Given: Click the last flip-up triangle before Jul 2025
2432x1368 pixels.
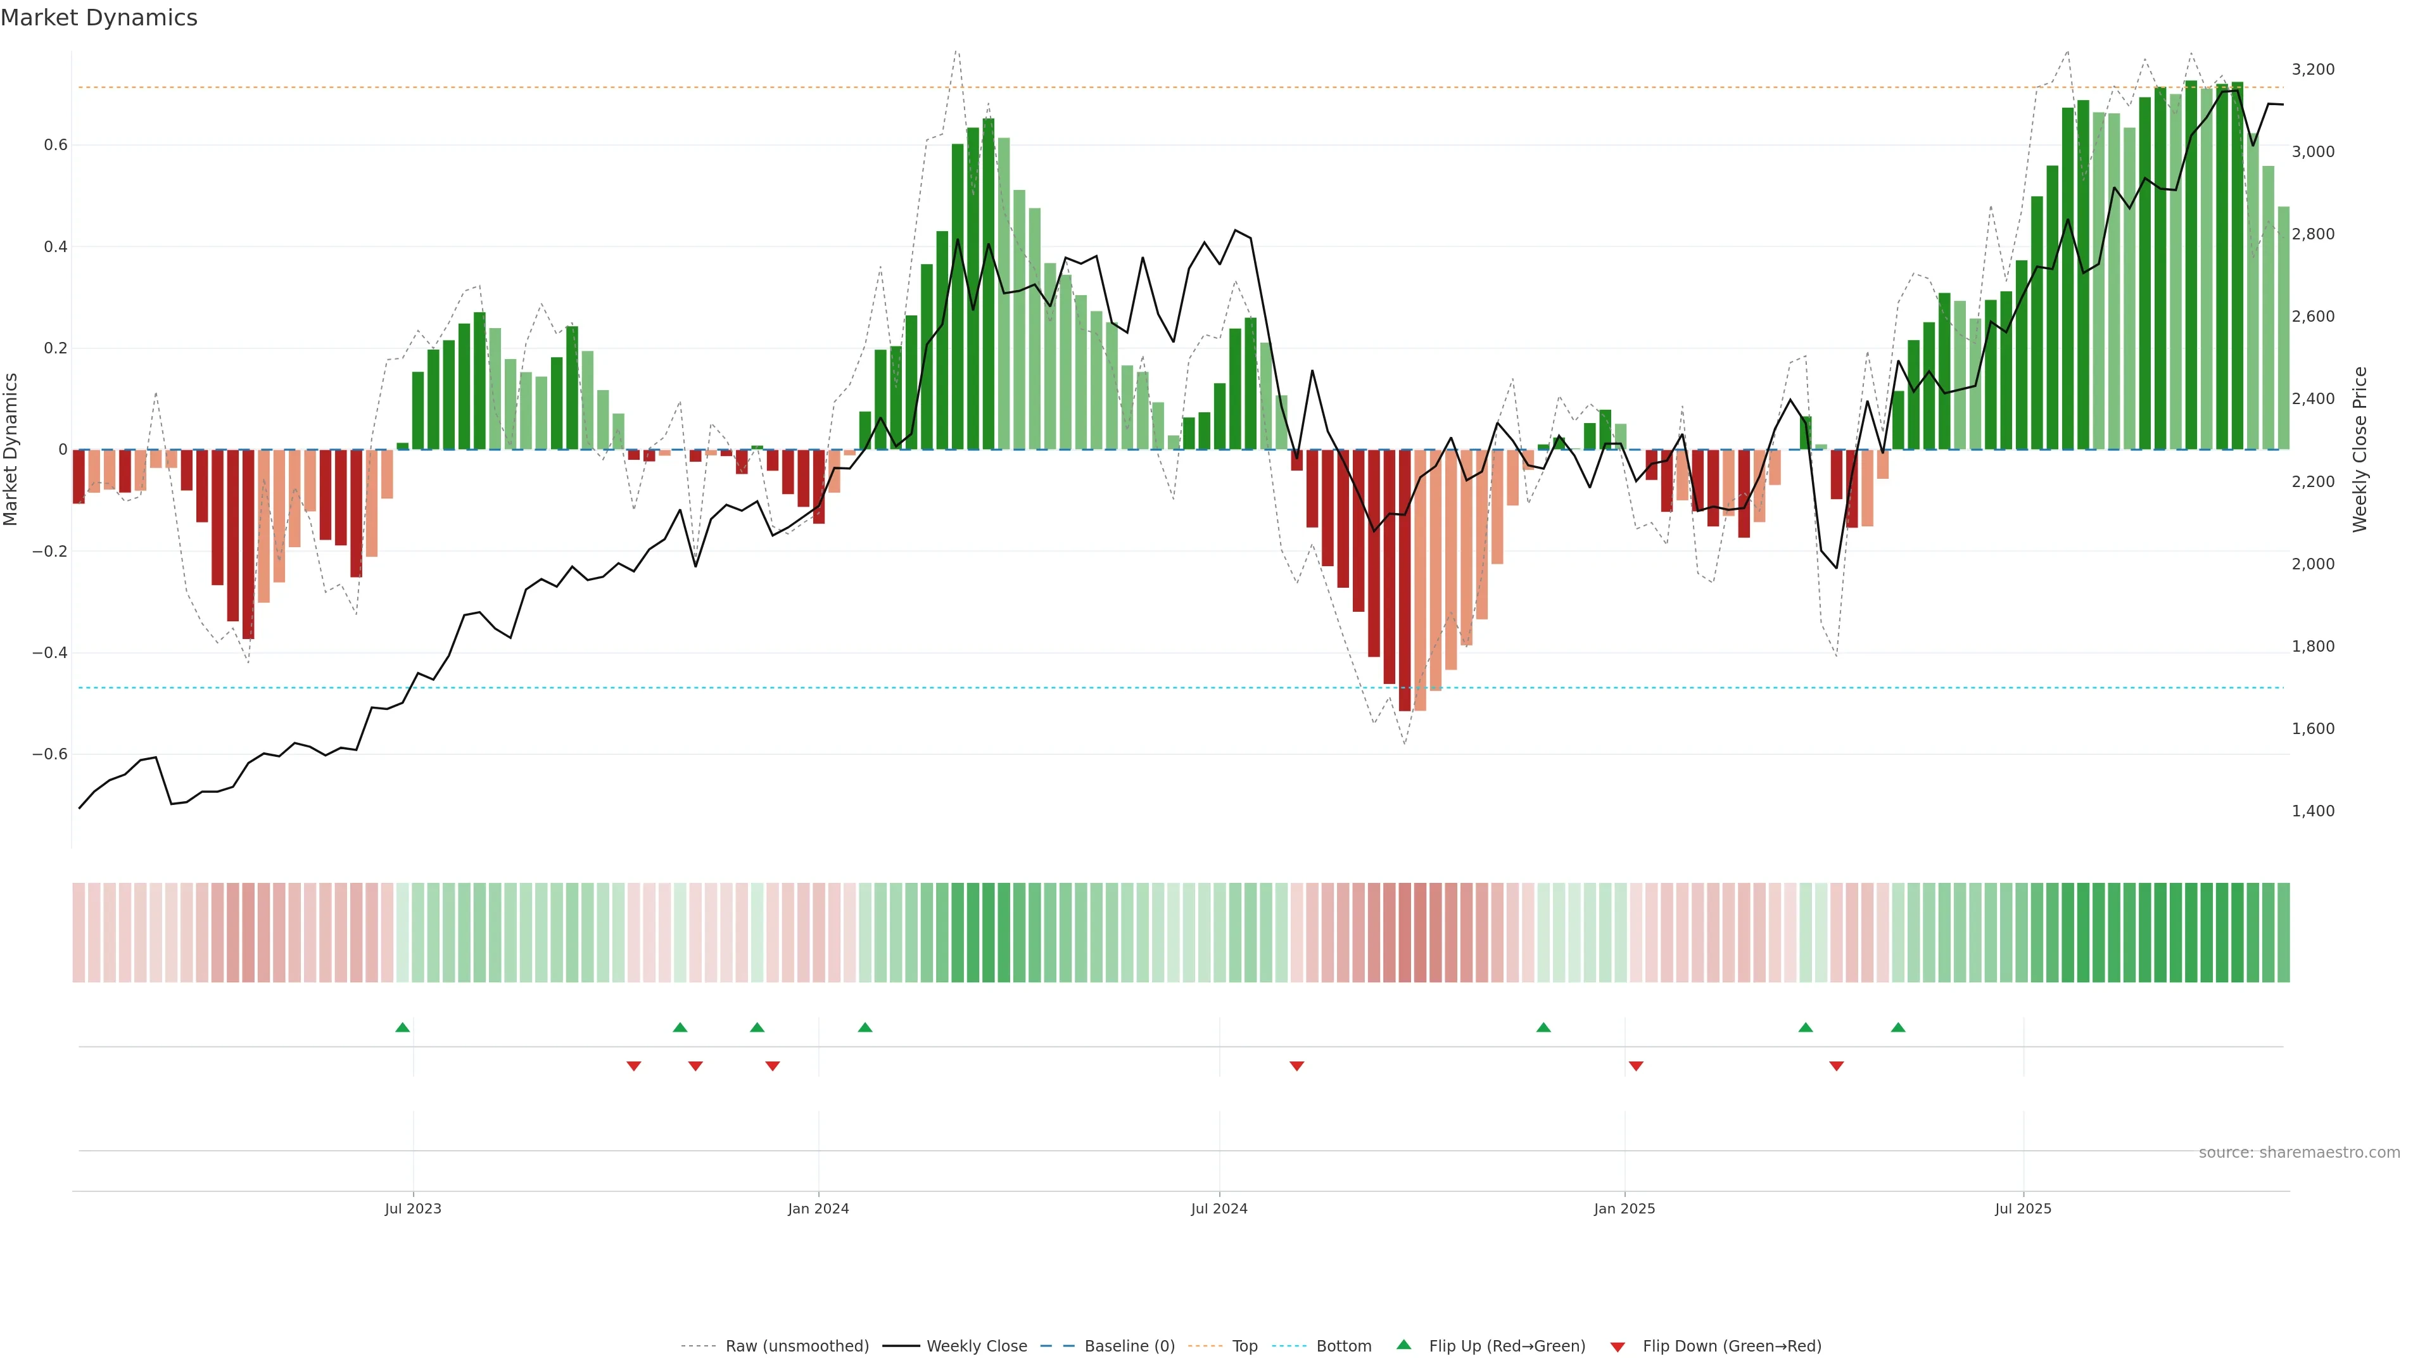Looking at the screenshot, I should pyautogui.click(x=1897, y=1027).
